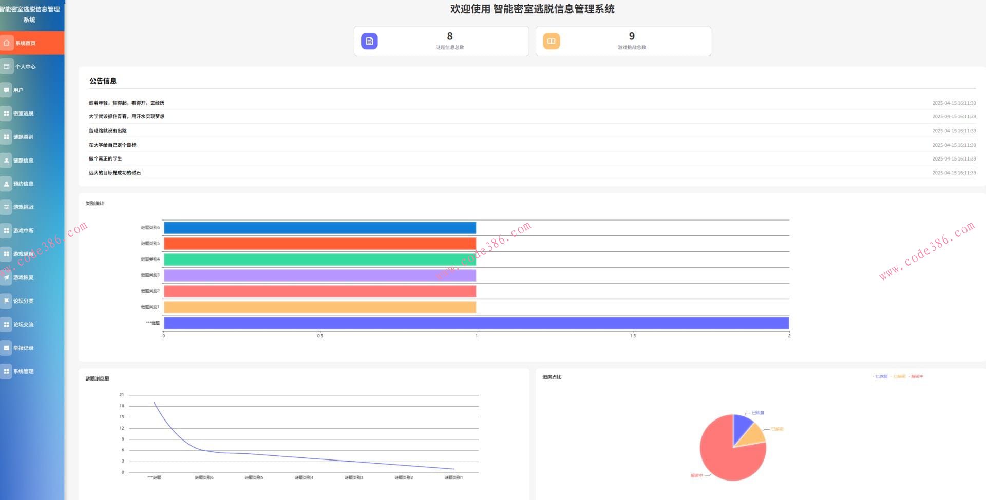Click the timestamp on the 留退路就没有出路 row
Viewport: 986px width, 500px height.
tap(954, 131)
